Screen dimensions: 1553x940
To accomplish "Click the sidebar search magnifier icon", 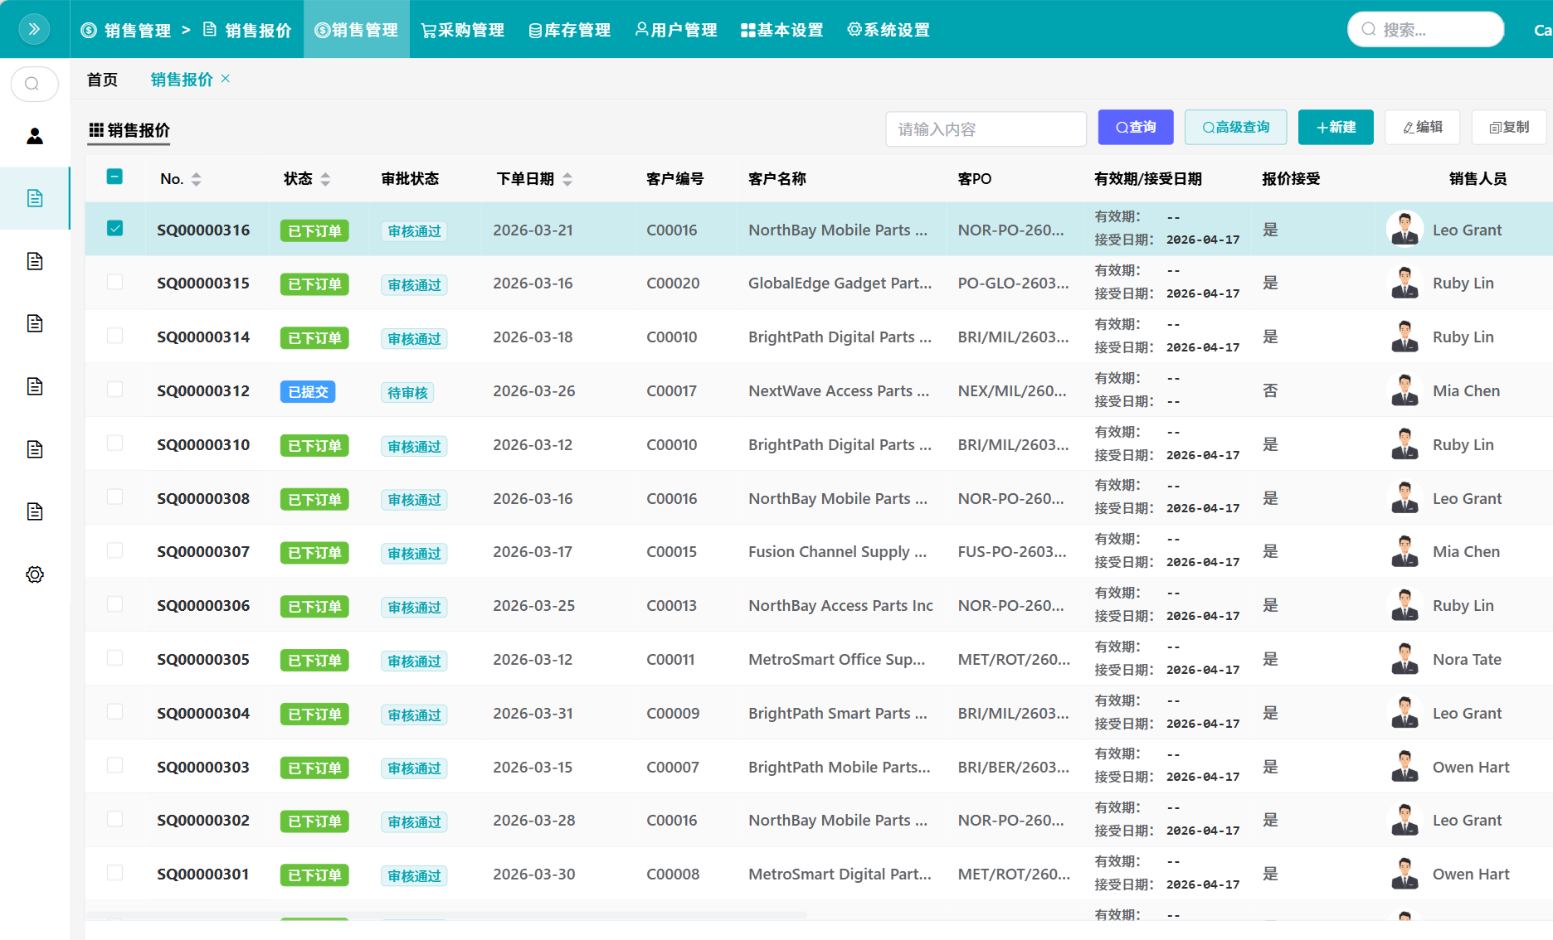I will click(34, 84).
